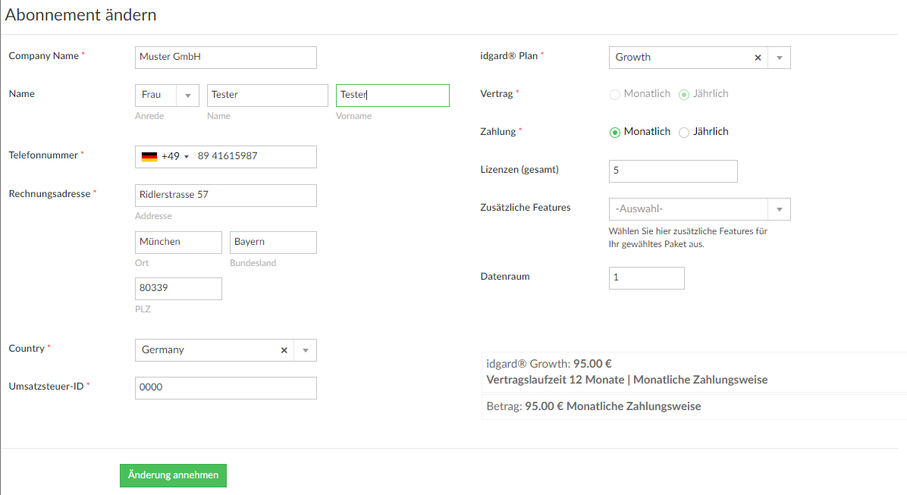Click the German flag icon

(149, 157)
